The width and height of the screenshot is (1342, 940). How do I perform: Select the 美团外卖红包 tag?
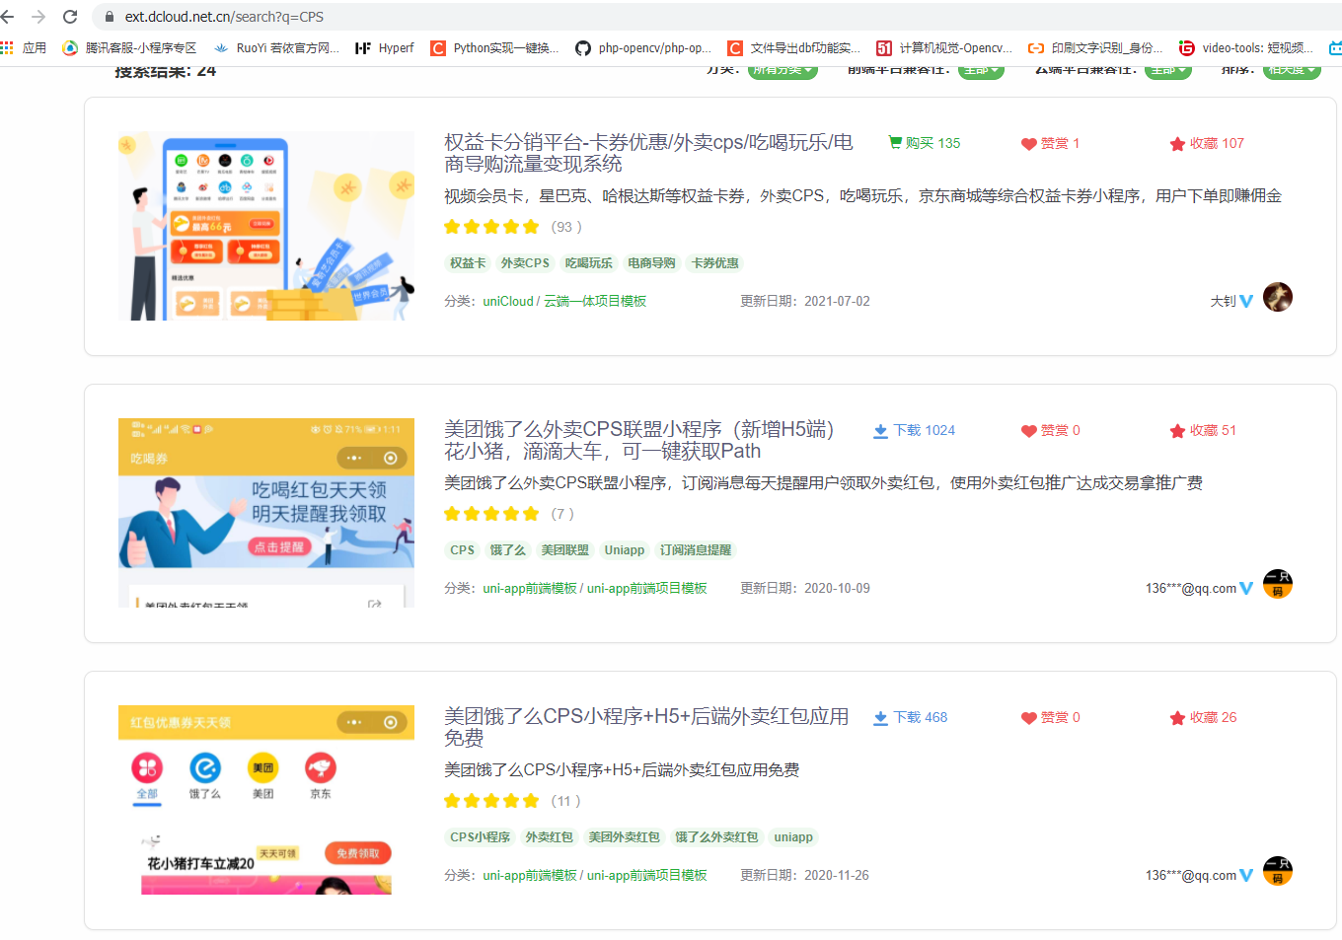point(625,837)
